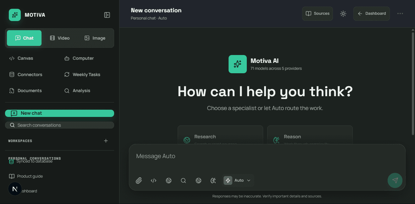415x204 pixels.
Task: Click the WORKSPACES section label
Action: [x=20, y=141]
